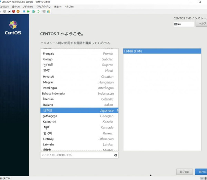The image size is (207, 180).
Task: Click the black Turn Off toolbar icon
Action: point(8,11)
